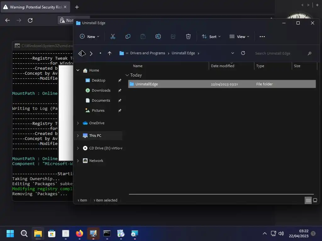This screenshot has width=322, height=241.
Task: Expand CD Drive (D:) node
Action: click(78, 148)
